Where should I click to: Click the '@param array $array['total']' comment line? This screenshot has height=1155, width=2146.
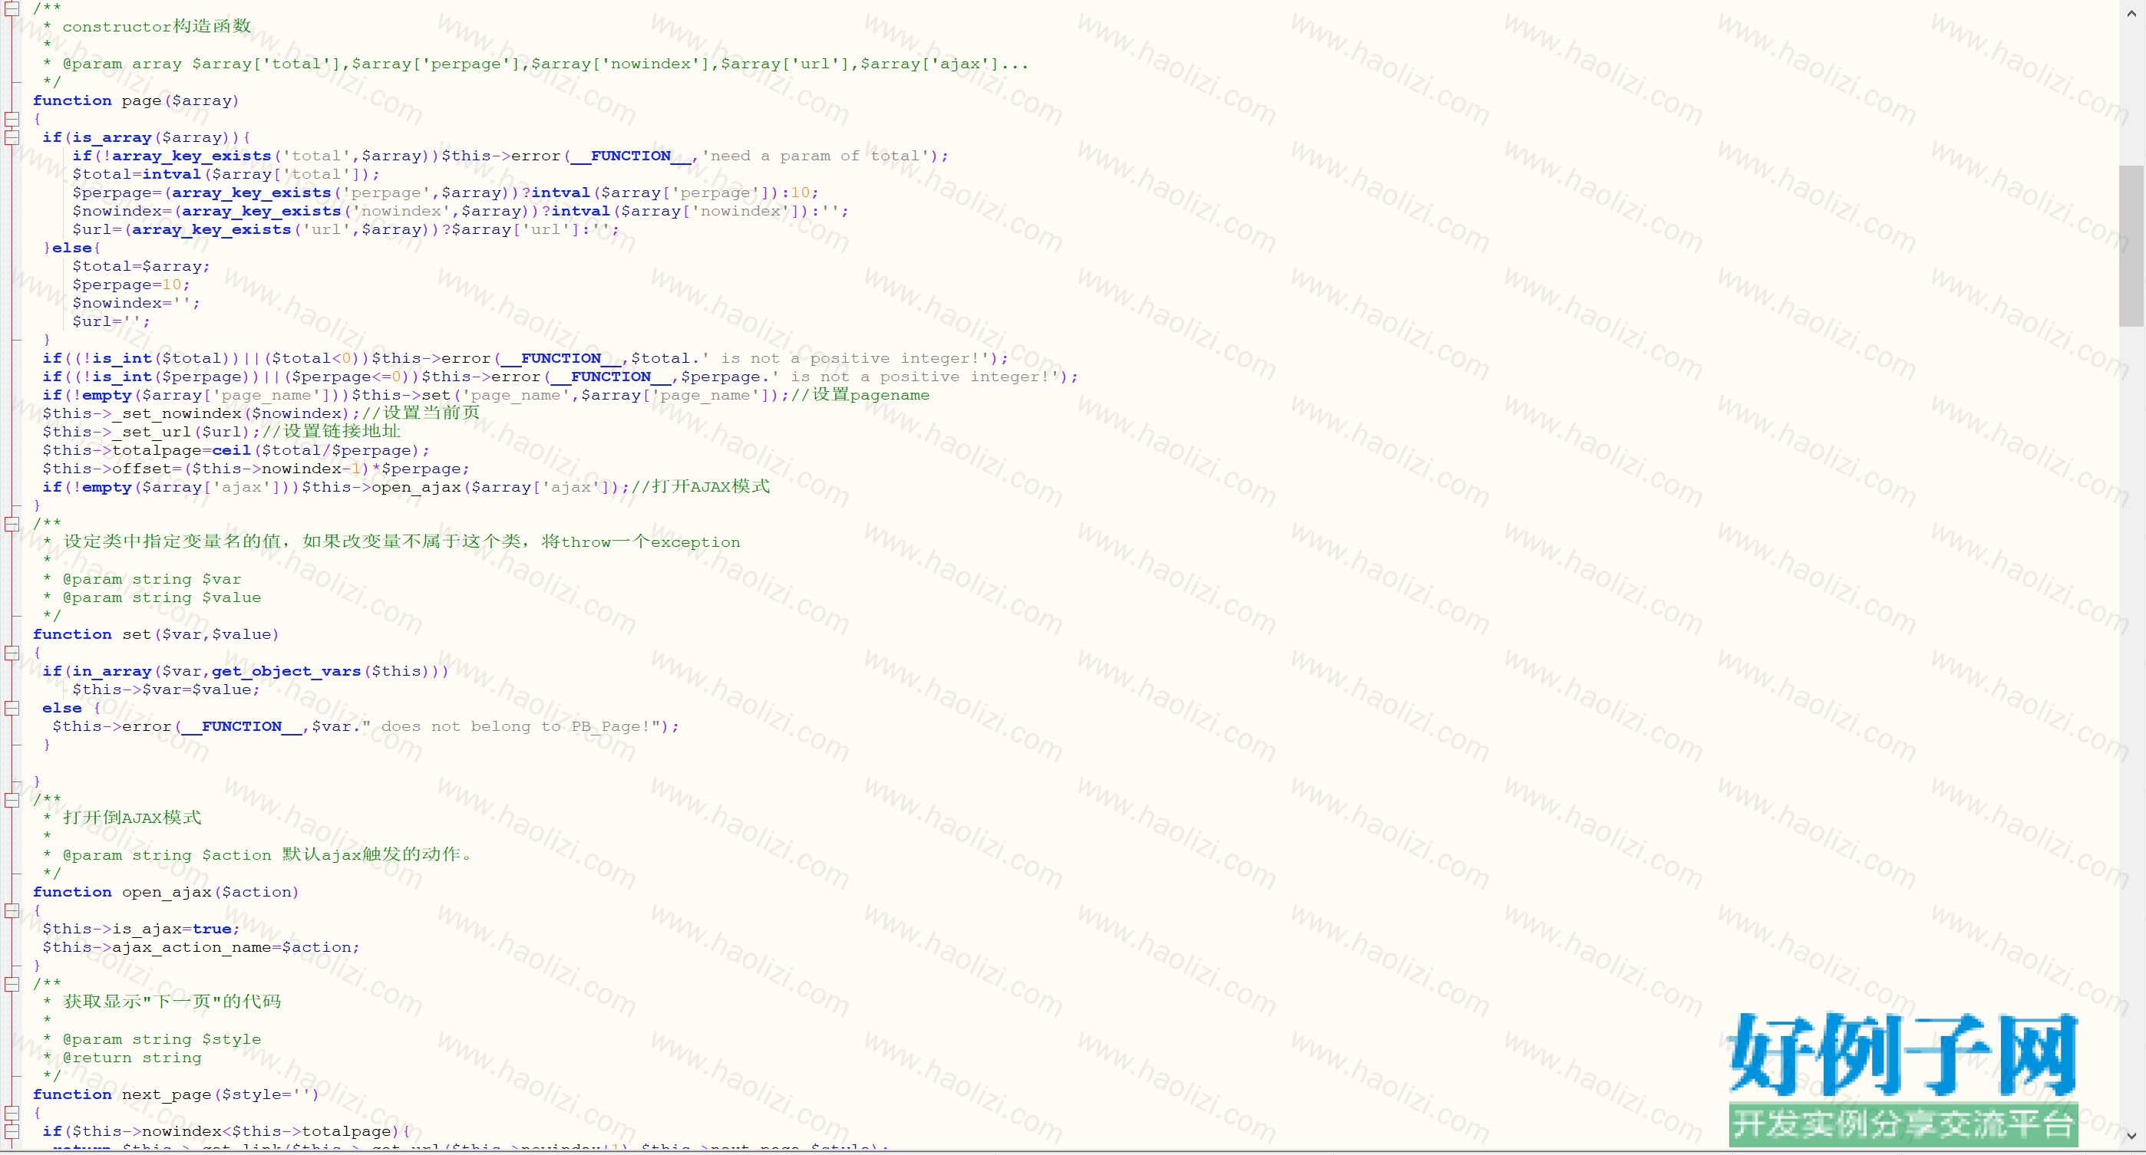[x=536, y=64]
